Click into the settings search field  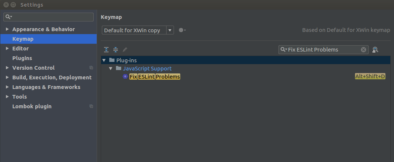click(x=52, y=17)
